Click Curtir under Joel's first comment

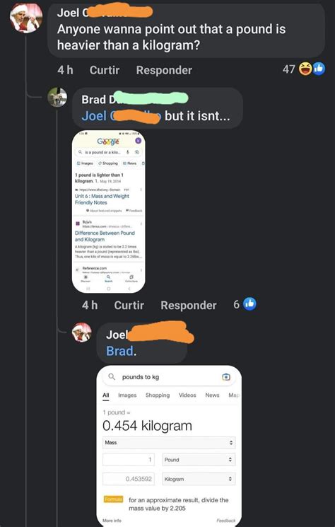(105, 70)
